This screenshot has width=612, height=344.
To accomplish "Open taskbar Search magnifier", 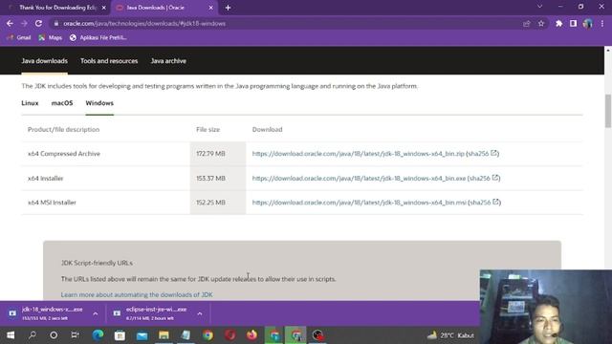I will tap(33, 335).
